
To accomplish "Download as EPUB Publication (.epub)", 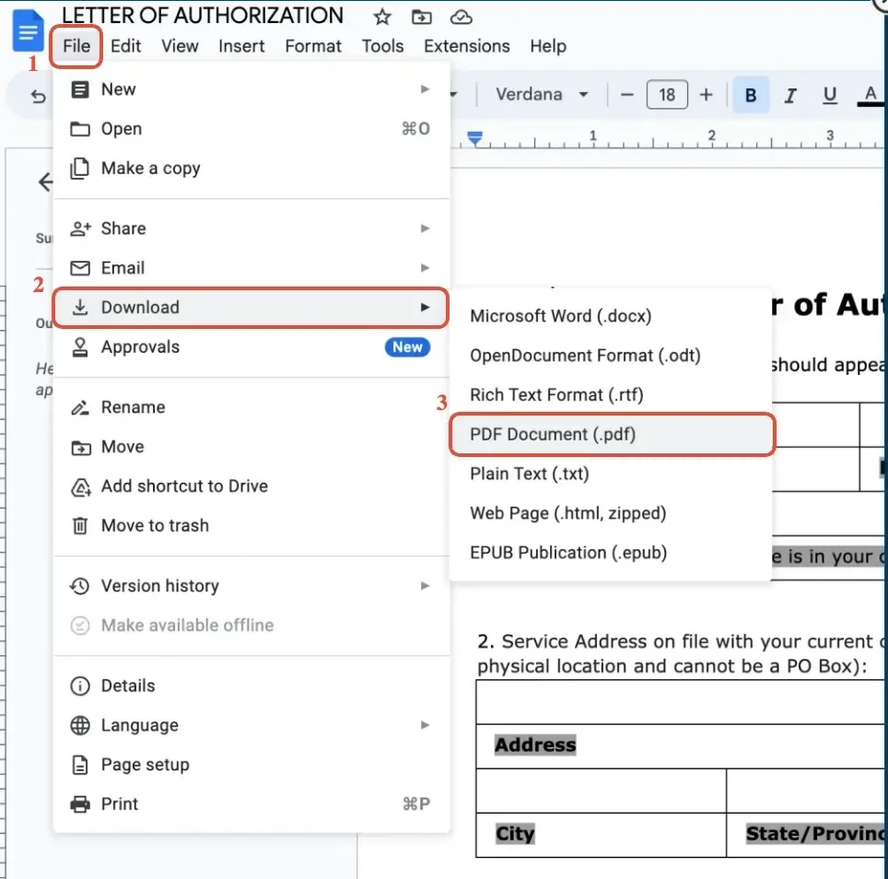I will 611,553.
